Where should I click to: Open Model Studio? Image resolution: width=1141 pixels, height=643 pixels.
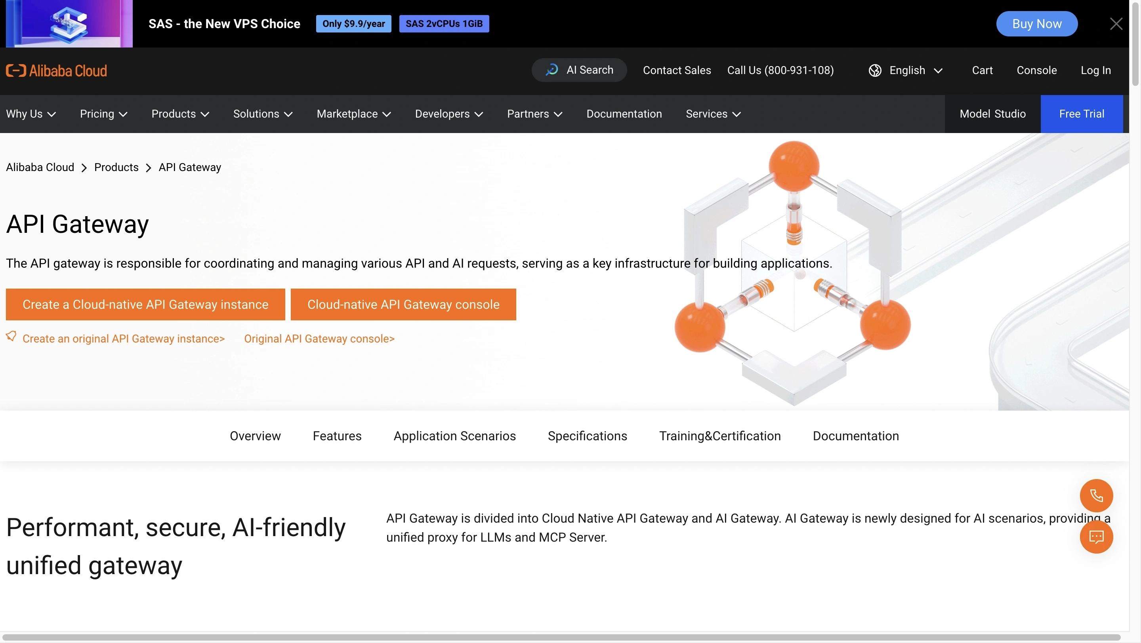point(992,114)
